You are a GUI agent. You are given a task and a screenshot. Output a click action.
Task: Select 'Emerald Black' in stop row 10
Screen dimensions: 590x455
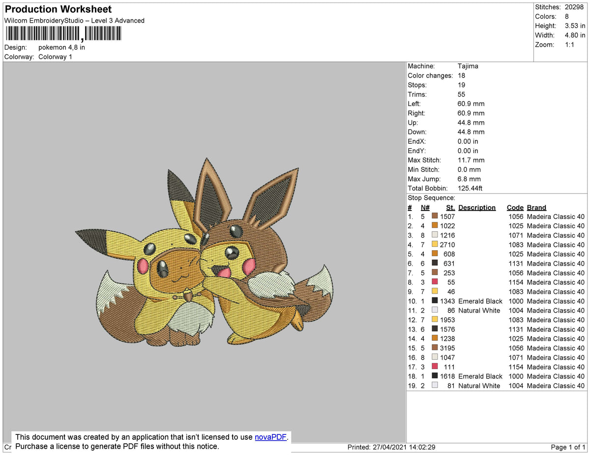[480, 301]
